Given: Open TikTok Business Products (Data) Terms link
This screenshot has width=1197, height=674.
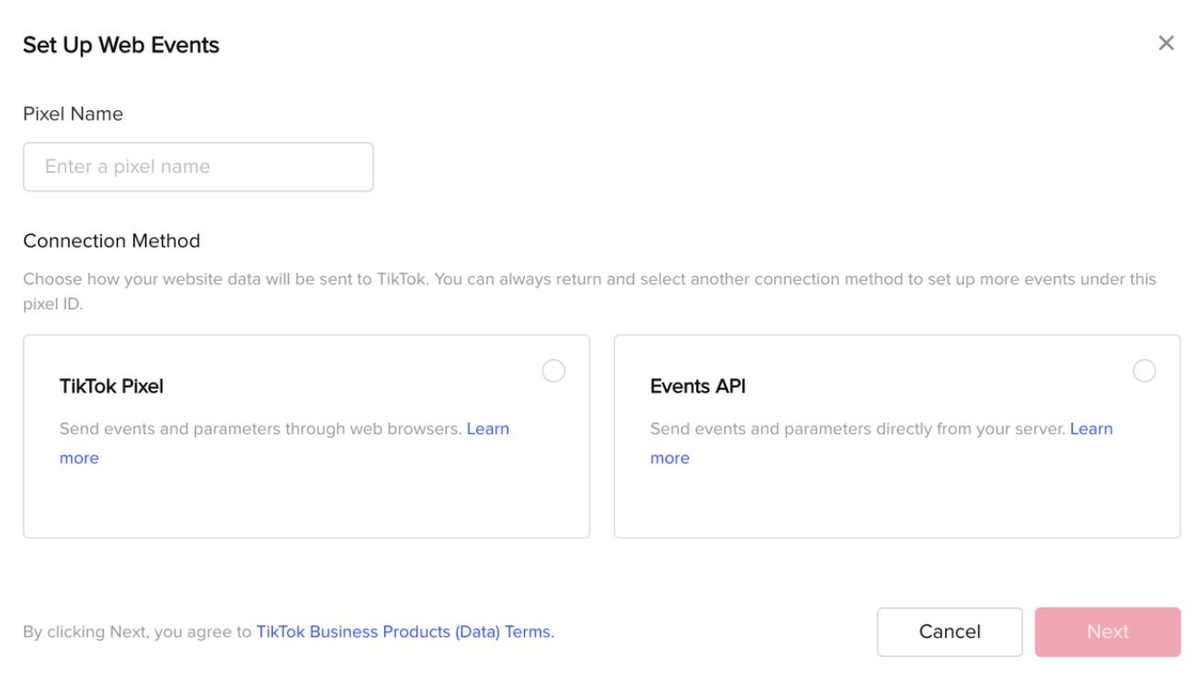Looking at the screenshot, I should (x=405, y=632).
